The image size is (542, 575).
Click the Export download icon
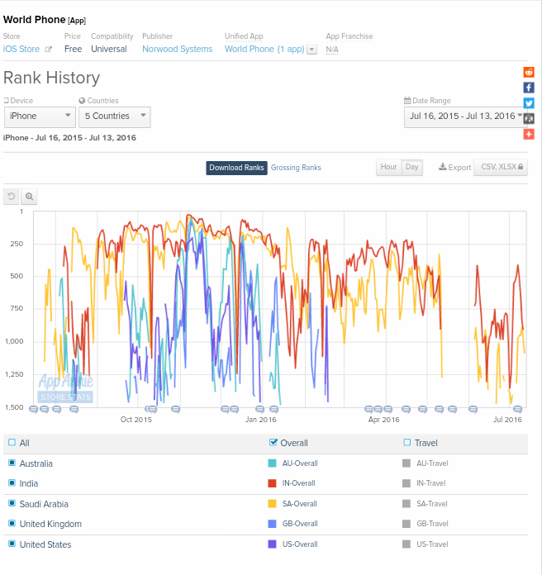[443, 167]
